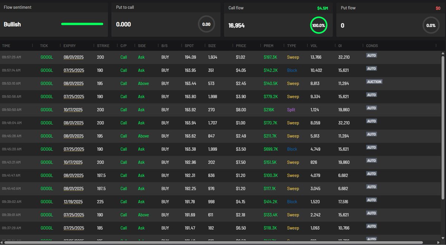
Task: Click the Block type in the 09:57:14 AM row
Action: point(292,71)
